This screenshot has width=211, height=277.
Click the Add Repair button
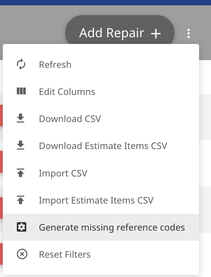[120, 33]
